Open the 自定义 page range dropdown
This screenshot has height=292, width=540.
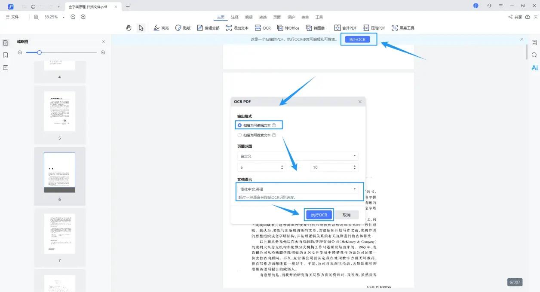pos(298,156)
